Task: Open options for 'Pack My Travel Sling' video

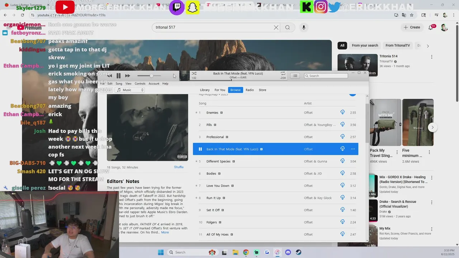Action: click(397, 152)
